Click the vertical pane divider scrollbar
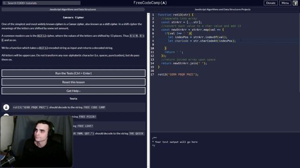 (x=148, y=91)
